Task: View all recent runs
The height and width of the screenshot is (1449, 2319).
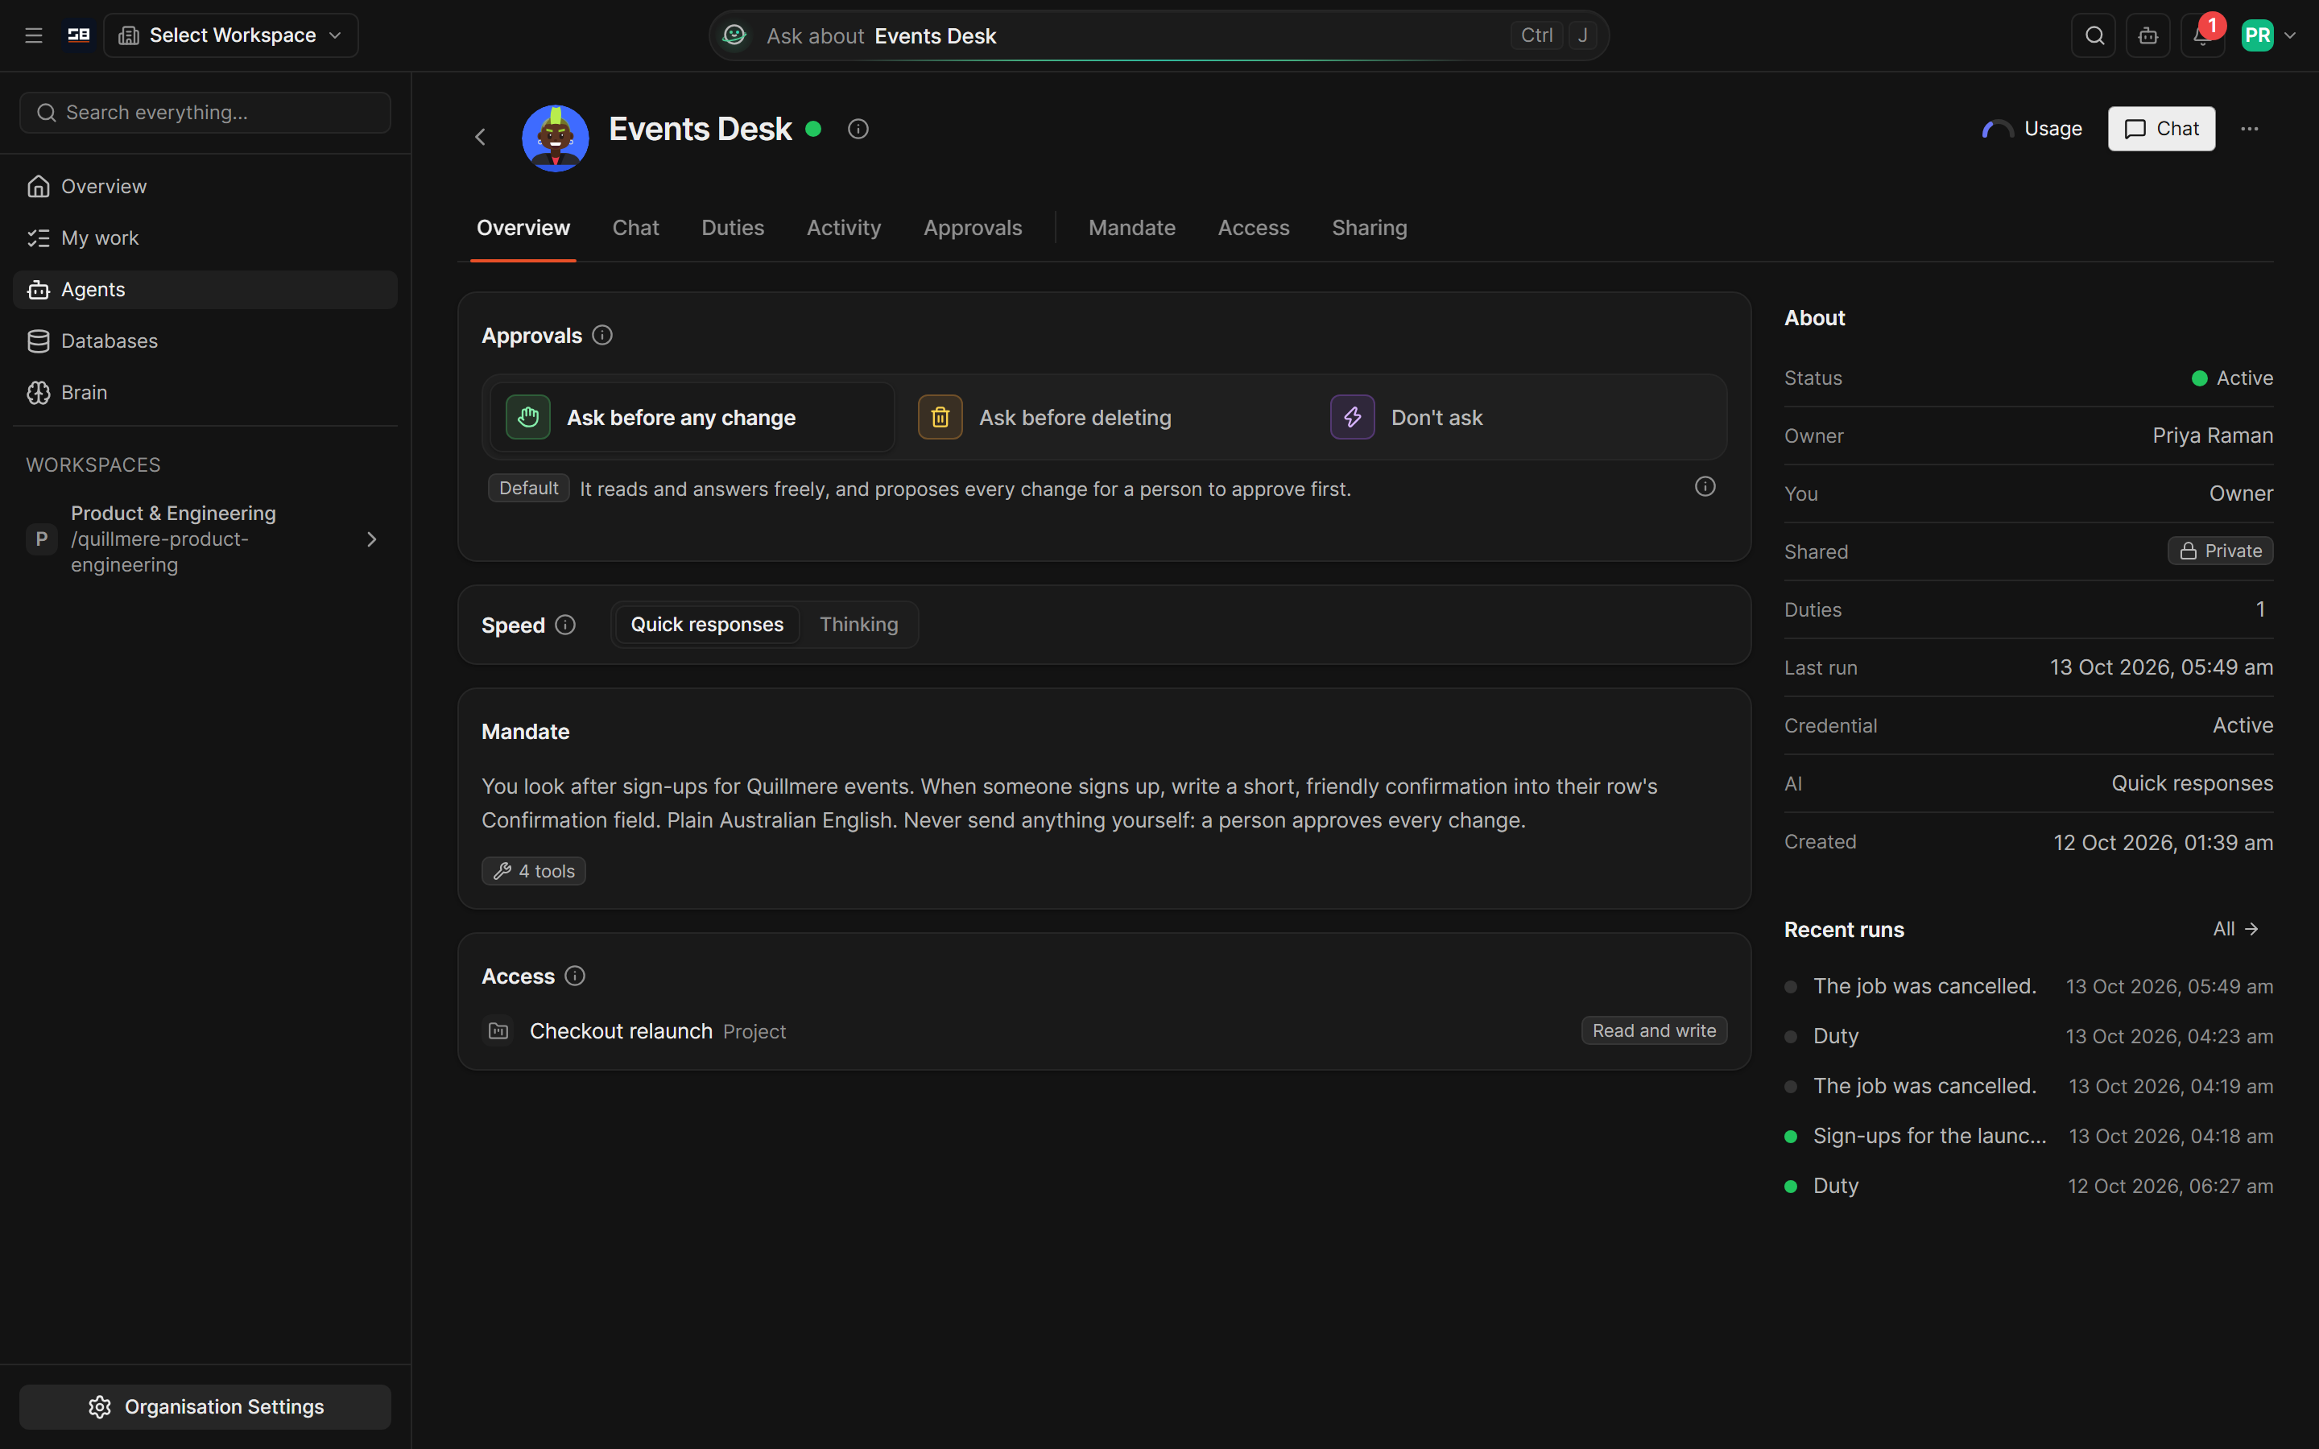Action: point(2237,930)
